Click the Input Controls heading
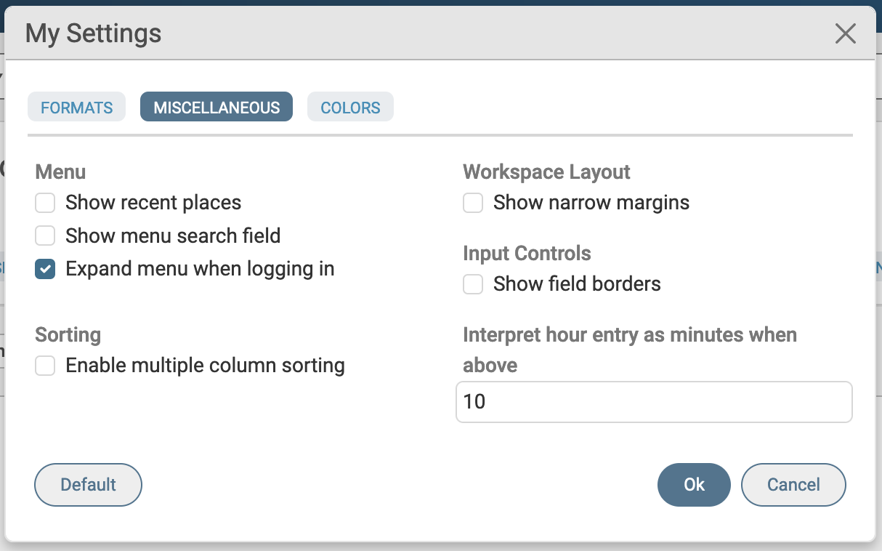Viewport: 882px width, 551px height. tap(527, 253)
